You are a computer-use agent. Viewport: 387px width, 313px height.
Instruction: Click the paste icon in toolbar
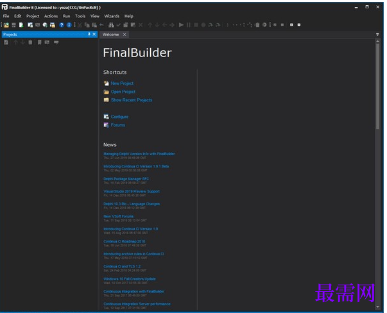(94, 25)
